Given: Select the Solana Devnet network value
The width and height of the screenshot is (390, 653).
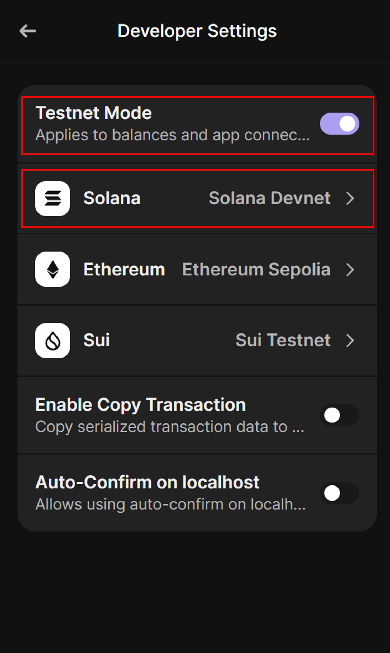Looking at the screenshot, I should tap(269, 198).
